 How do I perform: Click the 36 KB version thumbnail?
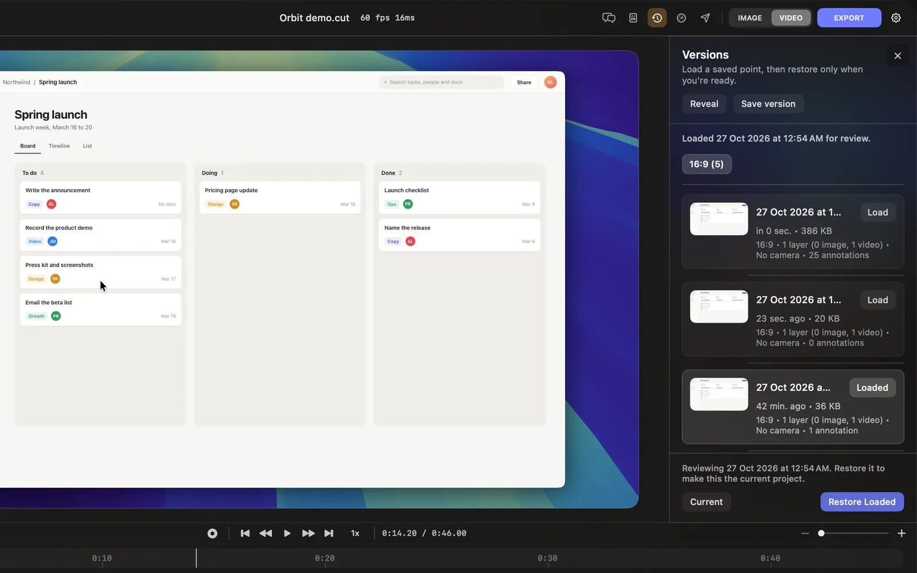pyautogui.click(x=719, y=394)
